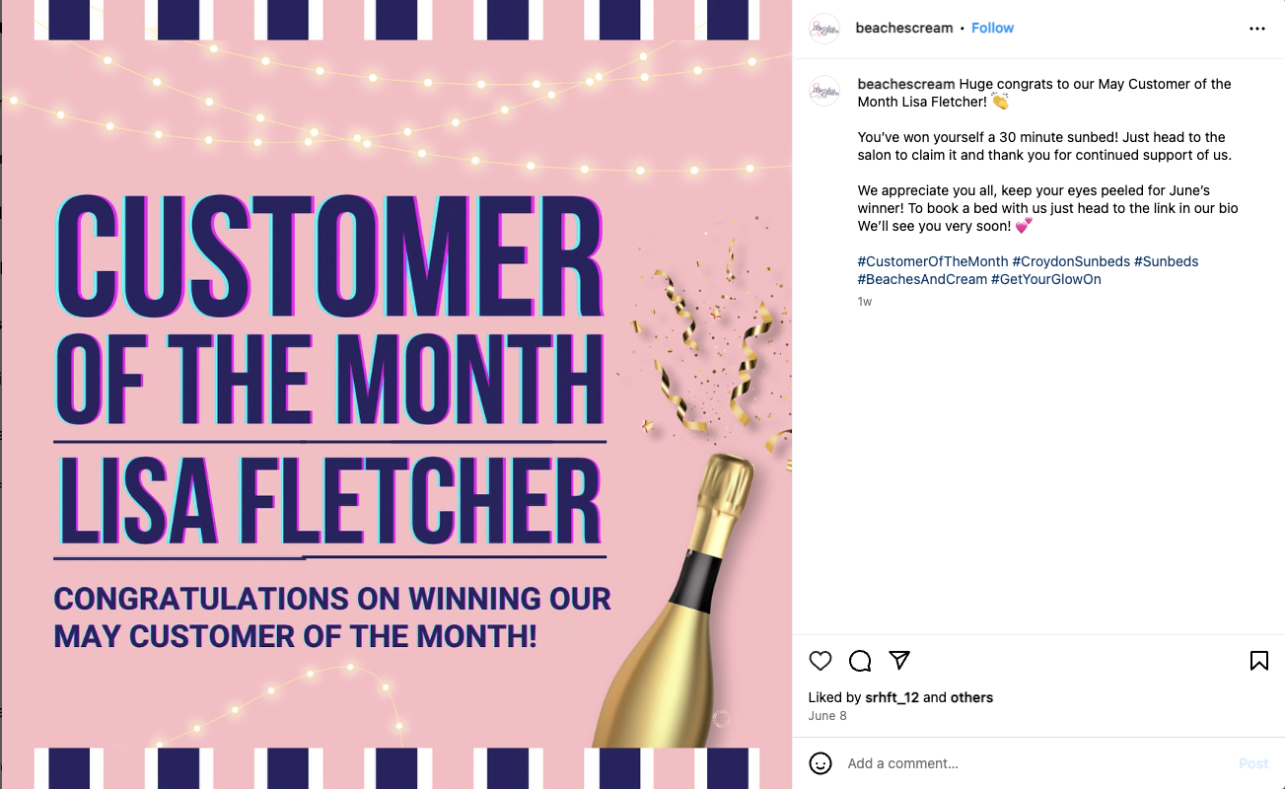Screen dimensions: 1285x789
Task: Click the avatar beside the caption
Action: pos(824,91)
